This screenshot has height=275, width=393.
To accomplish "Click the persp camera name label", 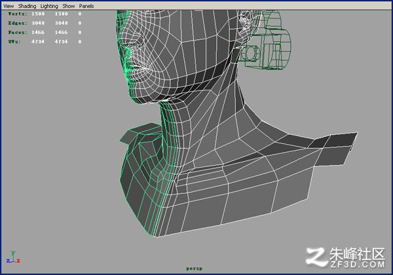I will pos(195,268).
